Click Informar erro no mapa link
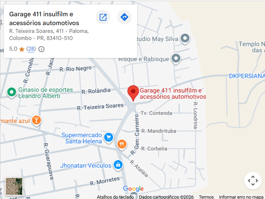 (x=241, y=197)
